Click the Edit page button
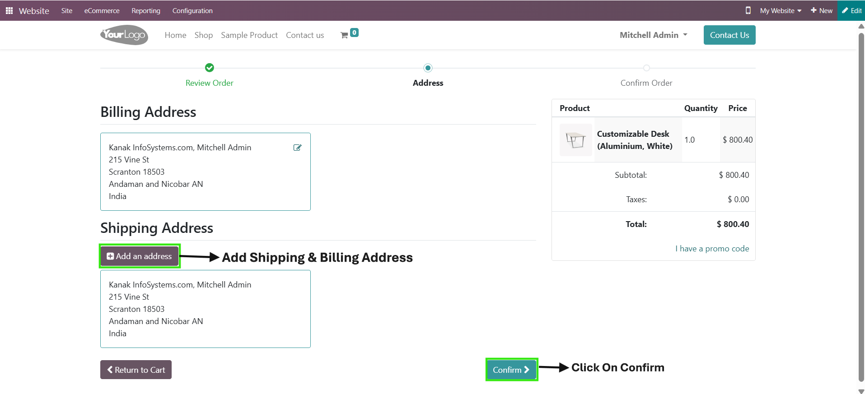865x394 pixels. coord(851,10)
